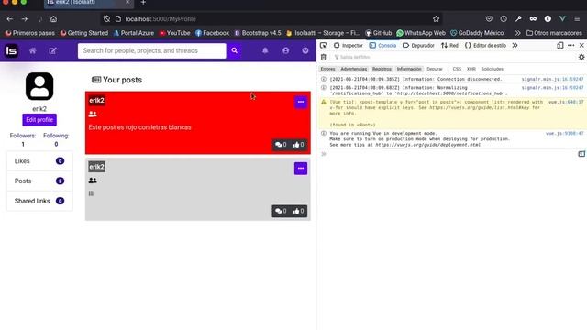Click the Vue devtools extension icon
This screenshot has height=330, width=587.
pyautogui.click(x=562, y=18)
